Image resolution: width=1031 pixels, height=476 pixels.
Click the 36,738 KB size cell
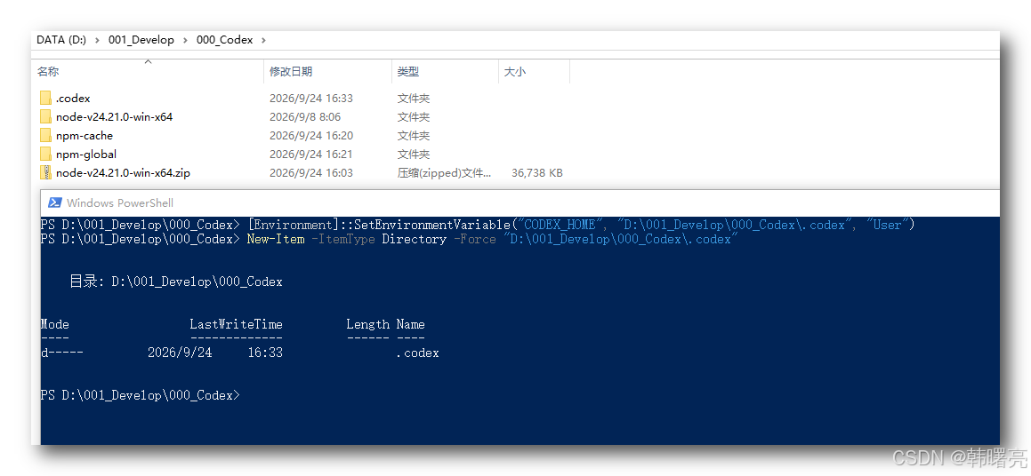(x=536, y=172)
